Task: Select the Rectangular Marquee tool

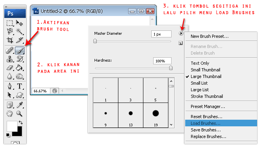Action: pos(10,23)
